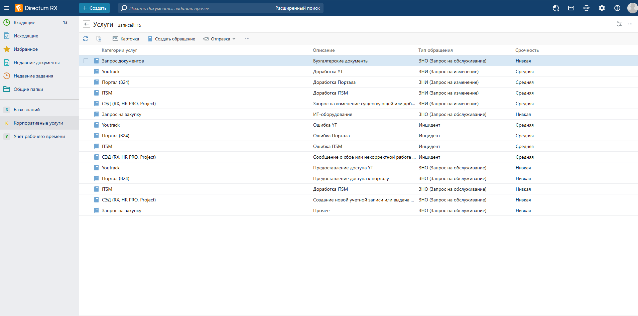Click Расширенный поиск button

coord(297,8)
